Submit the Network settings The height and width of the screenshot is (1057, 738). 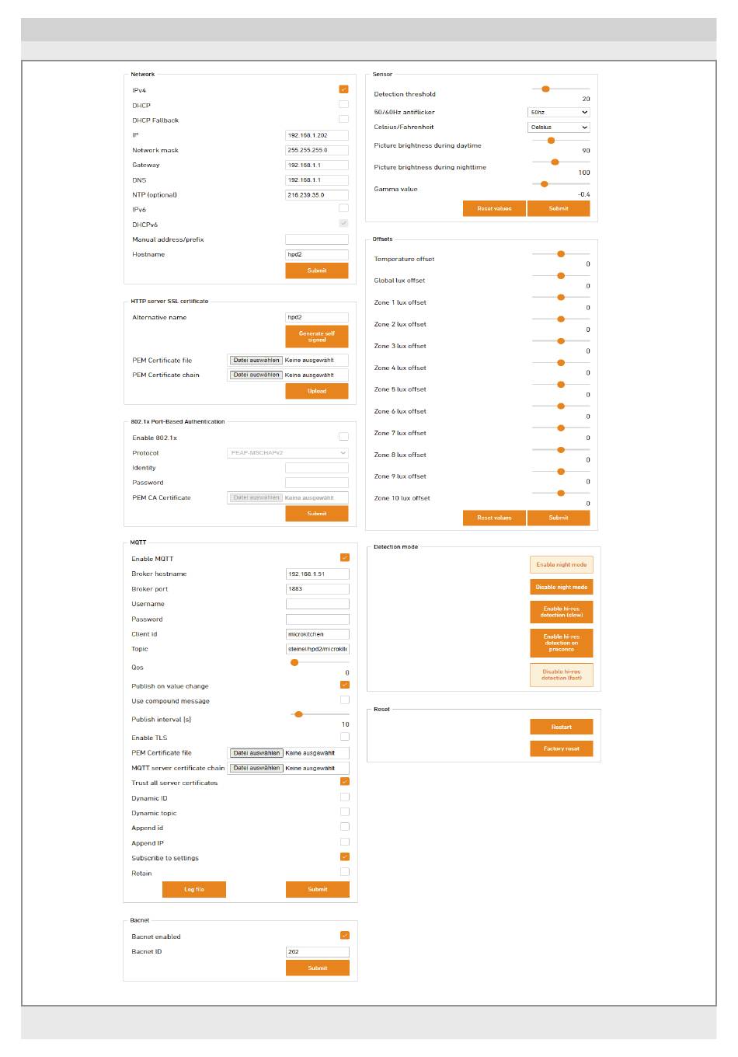click(317, 270)
